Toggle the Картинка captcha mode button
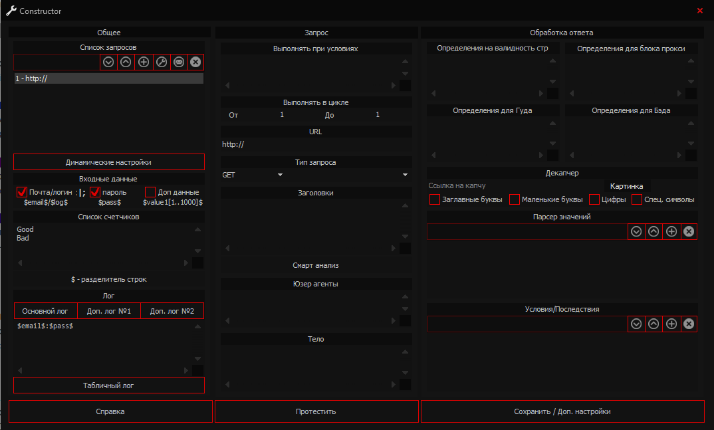The width and height of the screenshot is (714, 430). tap(626, 186)
